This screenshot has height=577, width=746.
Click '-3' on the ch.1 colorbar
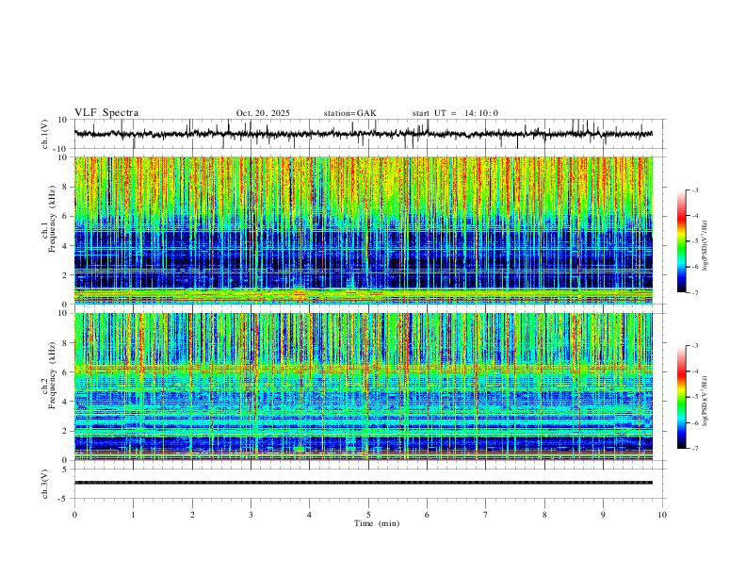pos(695,190)
